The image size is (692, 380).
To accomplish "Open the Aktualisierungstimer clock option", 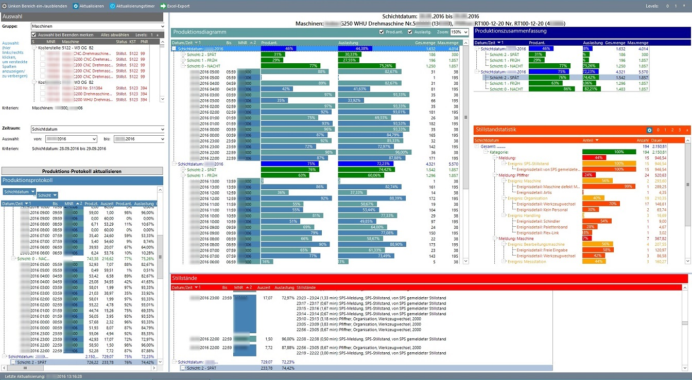I will tap(132, 6).
